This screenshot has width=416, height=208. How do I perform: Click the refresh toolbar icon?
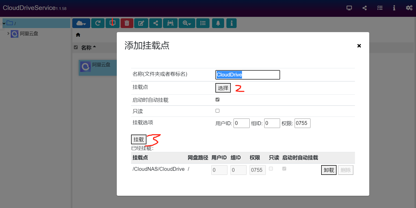(98, 23)
